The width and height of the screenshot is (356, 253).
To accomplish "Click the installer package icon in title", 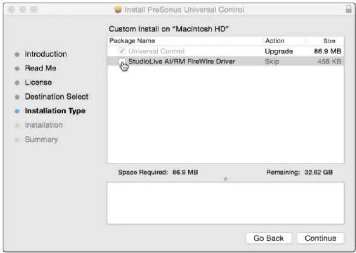I will click(118, 10).
